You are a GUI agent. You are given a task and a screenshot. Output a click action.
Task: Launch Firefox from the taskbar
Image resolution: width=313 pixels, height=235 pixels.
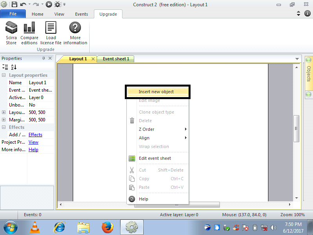click(x=107, y=227)
